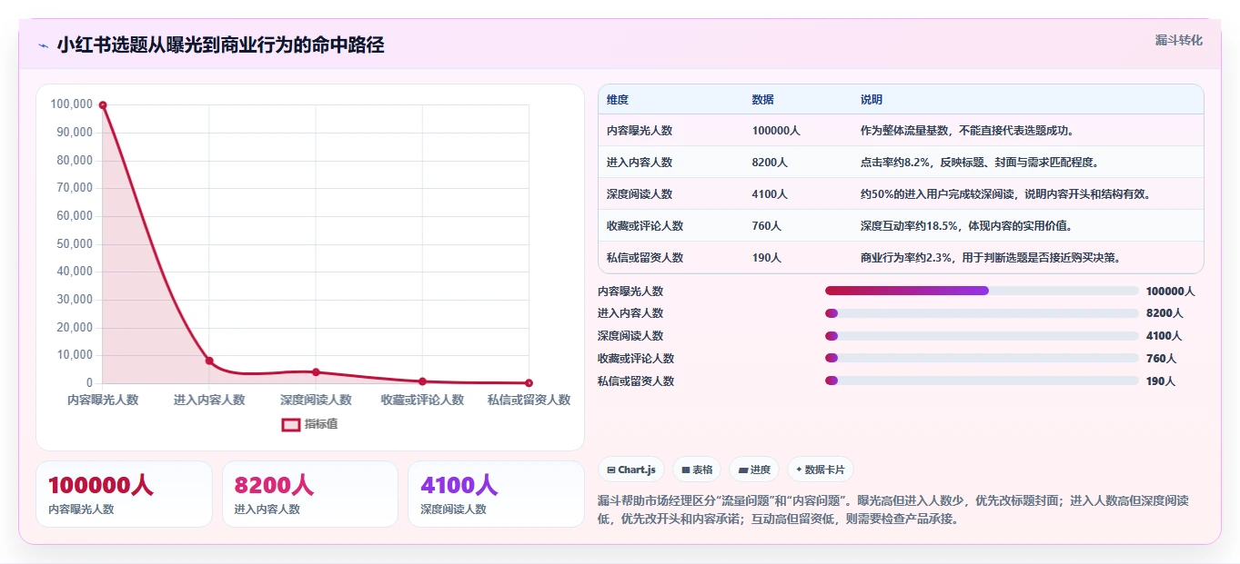Click the Chart.js tag chip

tap(630, 470)
